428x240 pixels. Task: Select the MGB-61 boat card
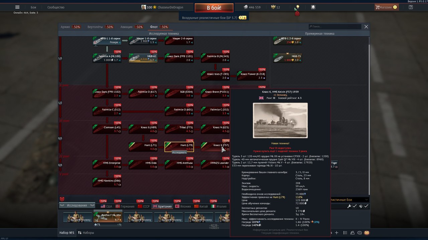pyautogui.click(x=143, y=58)
